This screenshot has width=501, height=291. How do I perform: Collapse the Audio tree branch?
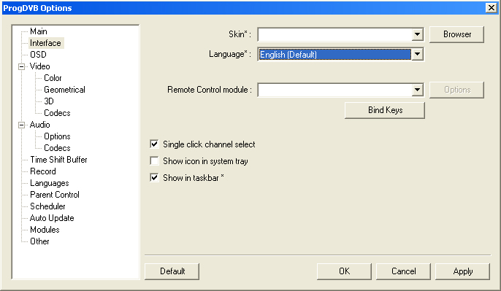point(21,125)
